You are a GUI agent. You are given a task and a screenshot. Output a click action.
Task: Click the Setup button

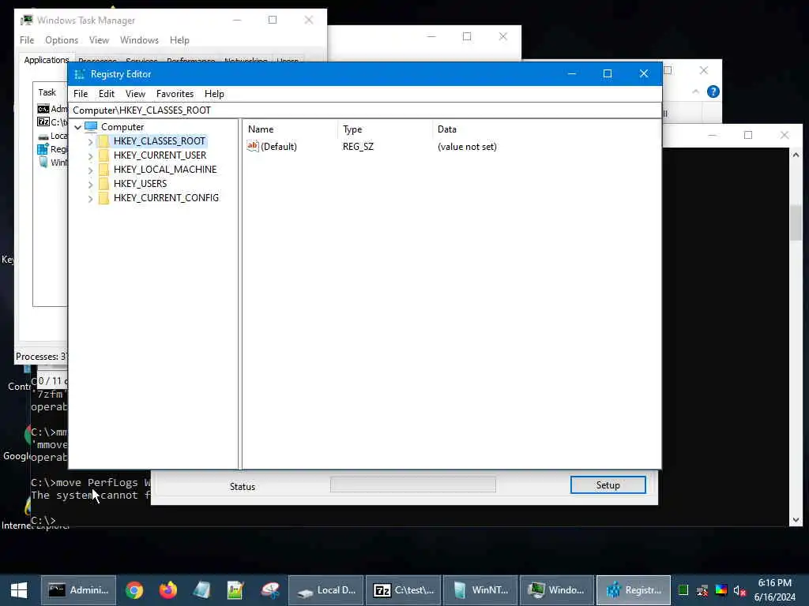(608, 485)
